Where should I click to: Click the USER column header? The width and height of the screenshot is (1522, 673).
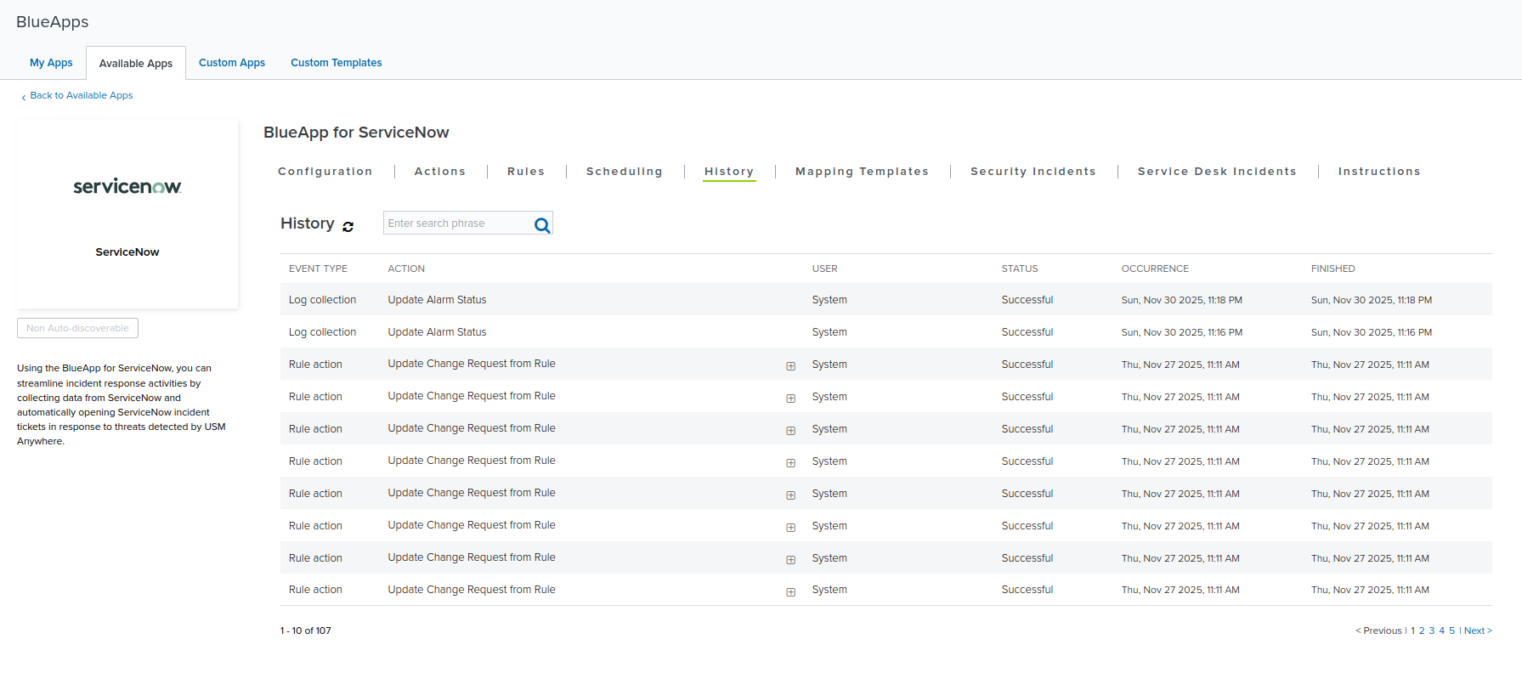tap(824, 269)
